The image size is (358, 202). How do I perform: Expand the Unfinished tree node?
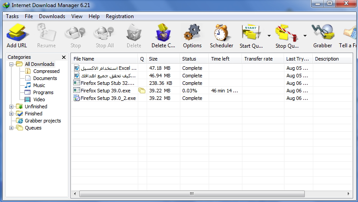11,107
